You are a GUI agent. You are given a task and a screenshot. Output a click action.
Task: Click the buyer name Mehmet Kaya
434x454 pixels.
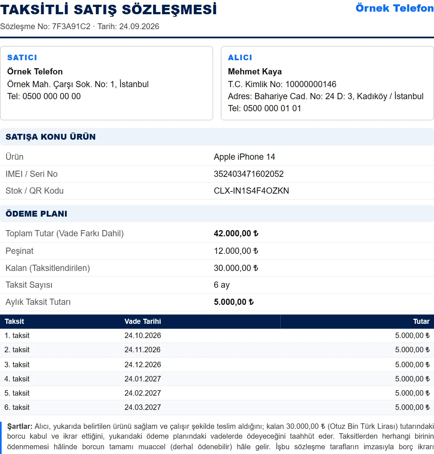tap(255, 71)
